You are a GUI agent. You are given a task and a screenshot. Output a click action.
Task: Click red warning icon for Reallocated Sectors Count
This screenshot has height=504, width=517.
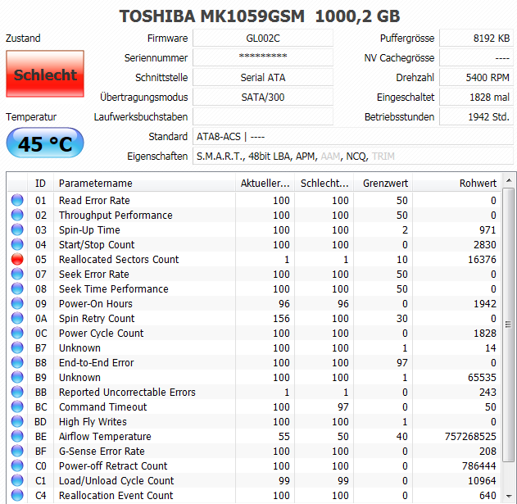17,259
